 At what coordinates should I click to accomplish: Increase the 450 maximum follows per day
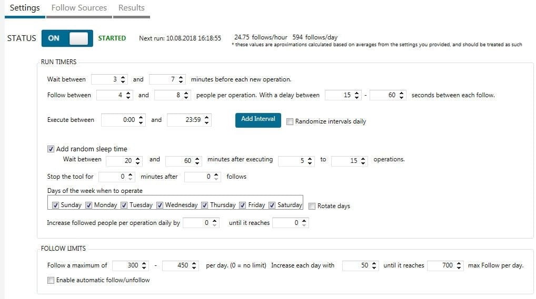tap(194, 263)
